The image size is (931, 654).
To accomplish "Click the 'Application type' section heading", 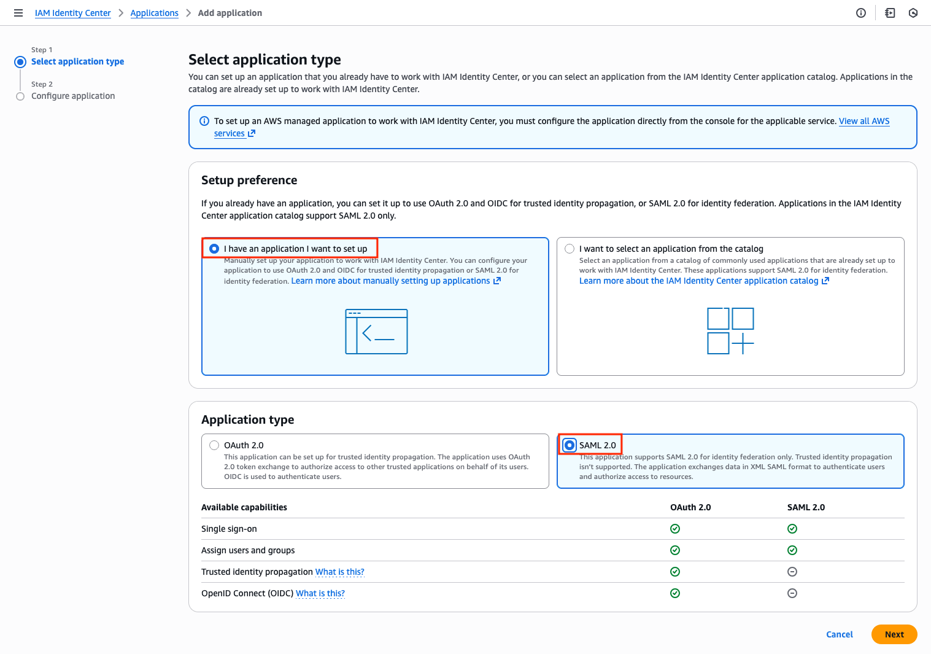I will pyautogui.click(x=248, y=419).
